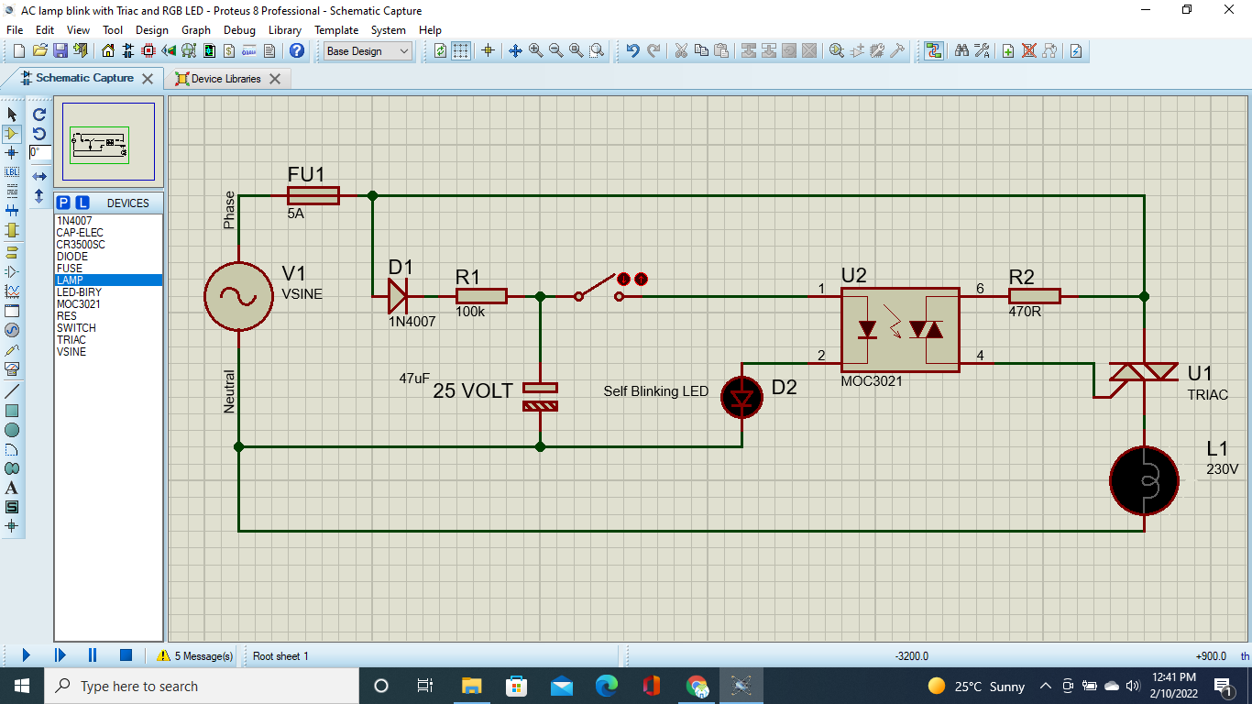Viewport: 1252px width, 704px height.
Task: Save project with floppy disk icon
Action: click(60, 50)
